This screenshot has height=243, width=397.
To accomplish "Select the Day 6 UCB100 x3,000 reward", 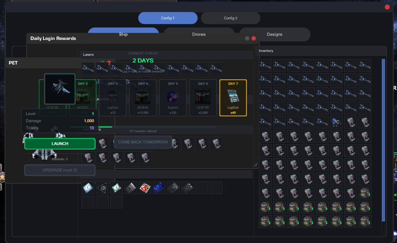I will 203,98.
